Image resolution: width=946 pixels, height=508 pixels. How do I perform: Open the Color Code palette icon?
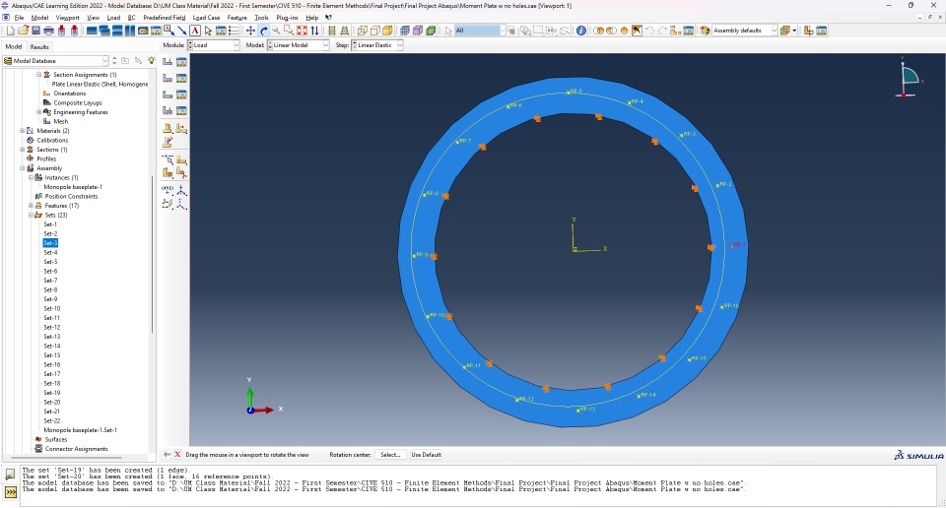tap(705, 31)
